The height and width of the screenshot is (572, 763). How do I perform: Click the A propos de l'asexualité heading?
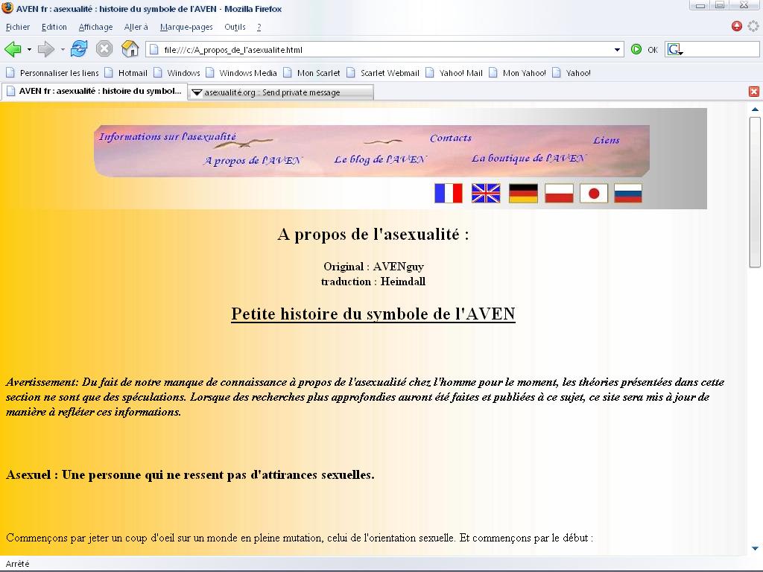click(373, 235)
